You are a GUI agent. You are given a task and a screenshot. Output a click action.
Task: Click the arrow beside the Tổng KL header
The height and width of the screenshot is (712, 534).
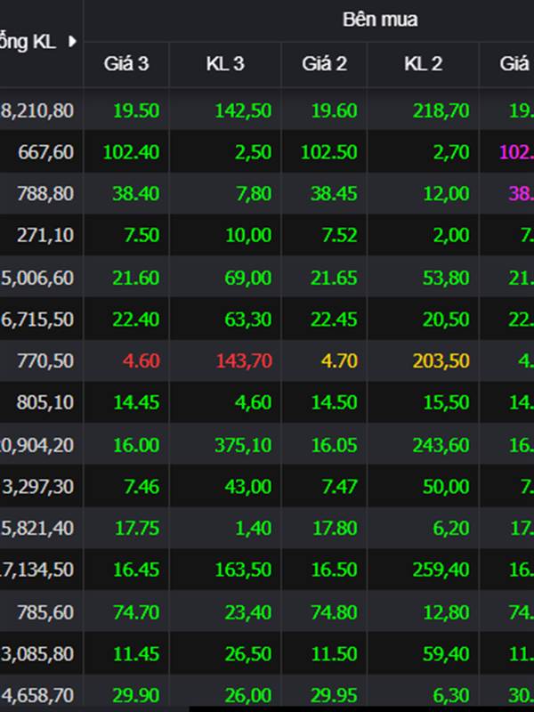71,41
